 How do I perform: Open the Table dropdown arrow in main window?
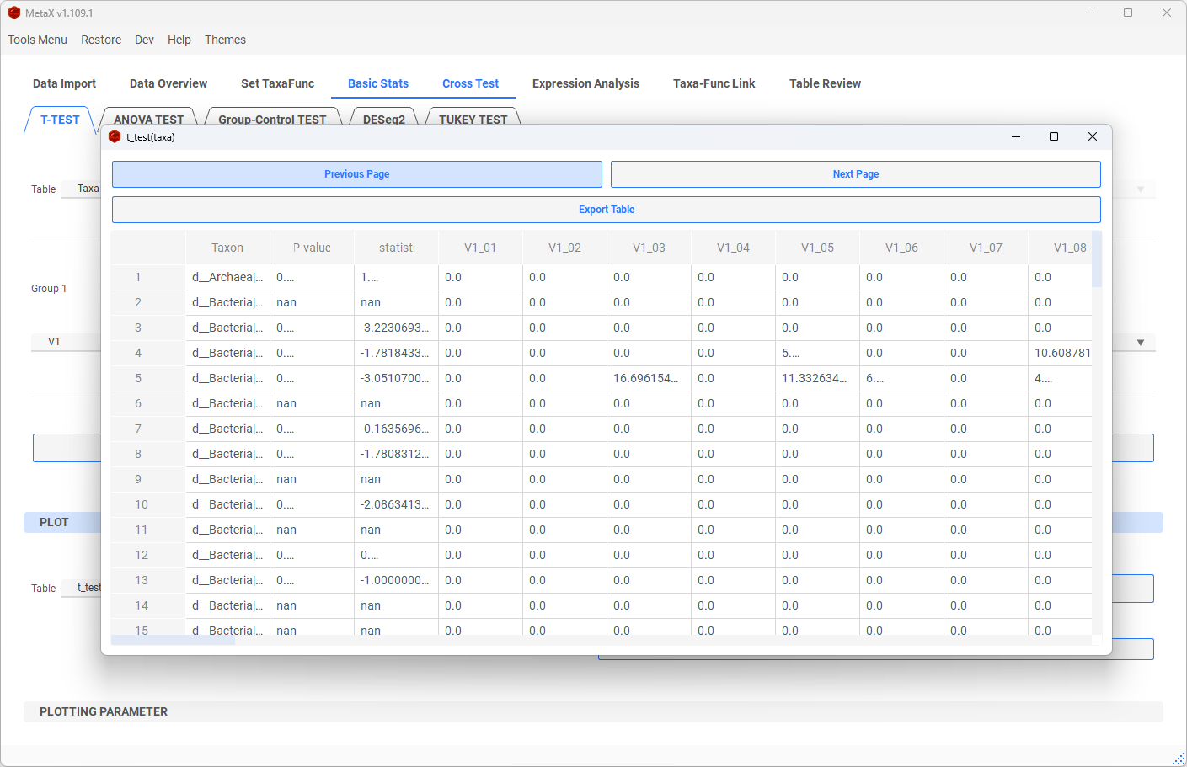coord(1141,189)
